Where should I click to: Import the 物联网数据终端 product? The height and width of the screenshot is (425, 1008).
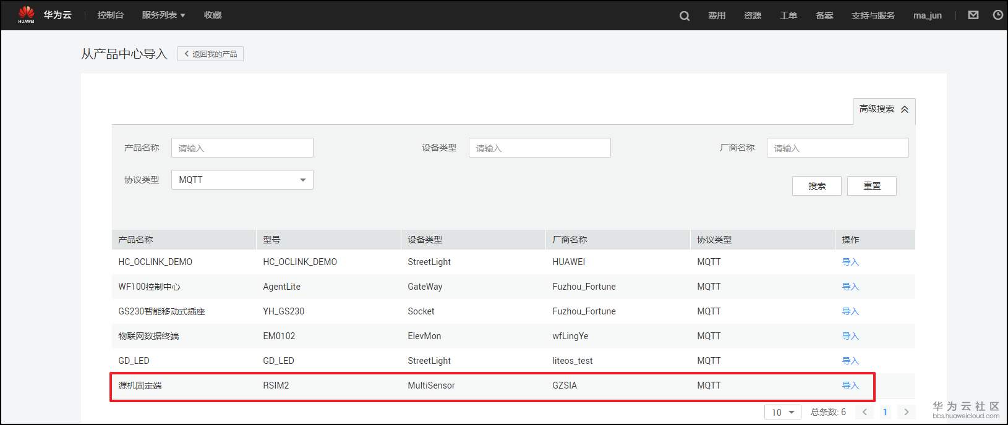point(850,336)
